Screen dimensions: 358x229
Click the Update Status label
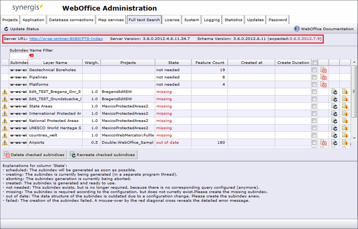pos(25,29)
